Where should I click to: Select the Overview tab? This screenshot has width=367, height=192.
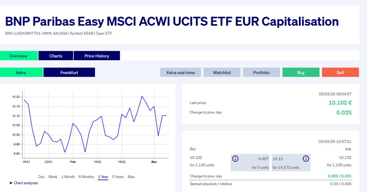coord(18,56)
